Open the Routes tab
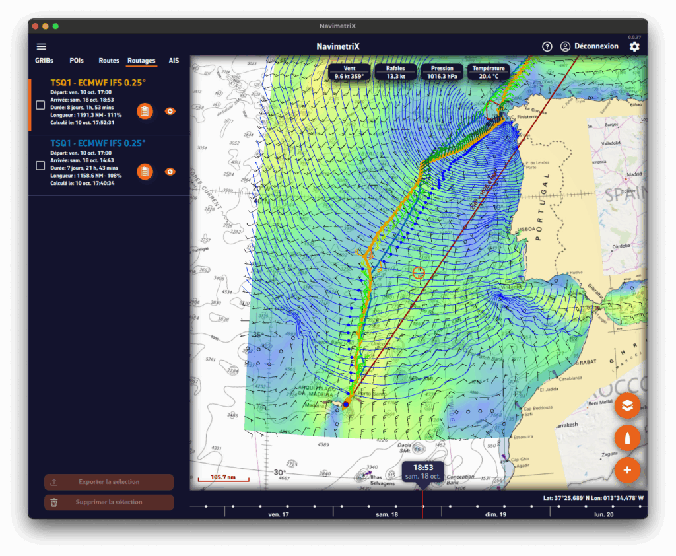676x556 pixels. point(109,61)
